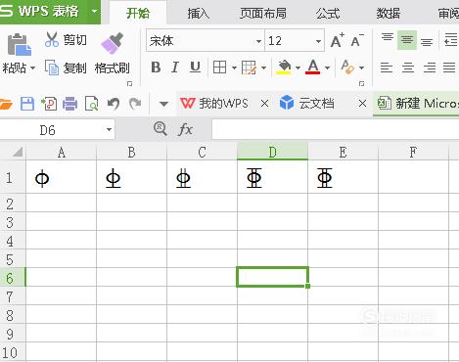This screenshot has height=362, width=459.
Task: Close the 我的WPS tab
Action: click(265, 104)
